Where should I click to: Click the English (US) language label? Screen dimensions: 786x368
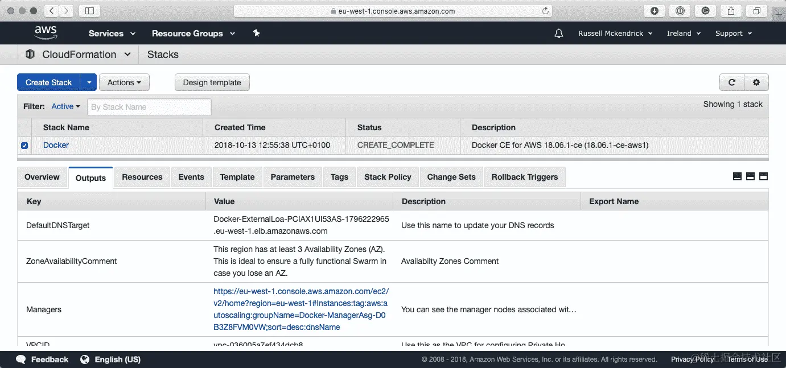point(118,359)
